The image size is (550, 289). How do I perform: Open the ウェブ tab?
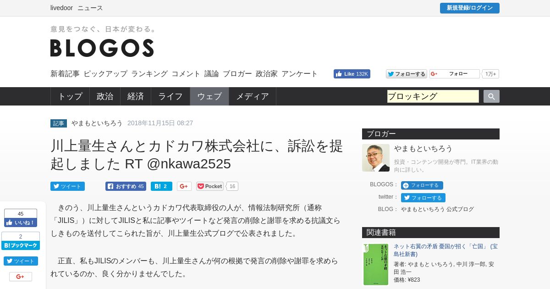[x=209, y=96]
